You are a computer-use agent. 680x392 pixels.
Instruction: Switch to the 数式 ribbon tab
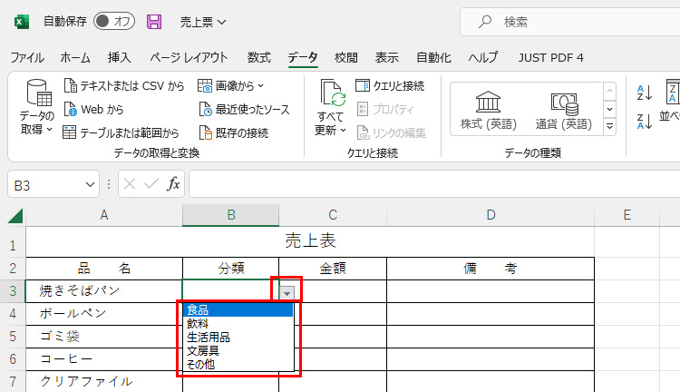(258, 57)
